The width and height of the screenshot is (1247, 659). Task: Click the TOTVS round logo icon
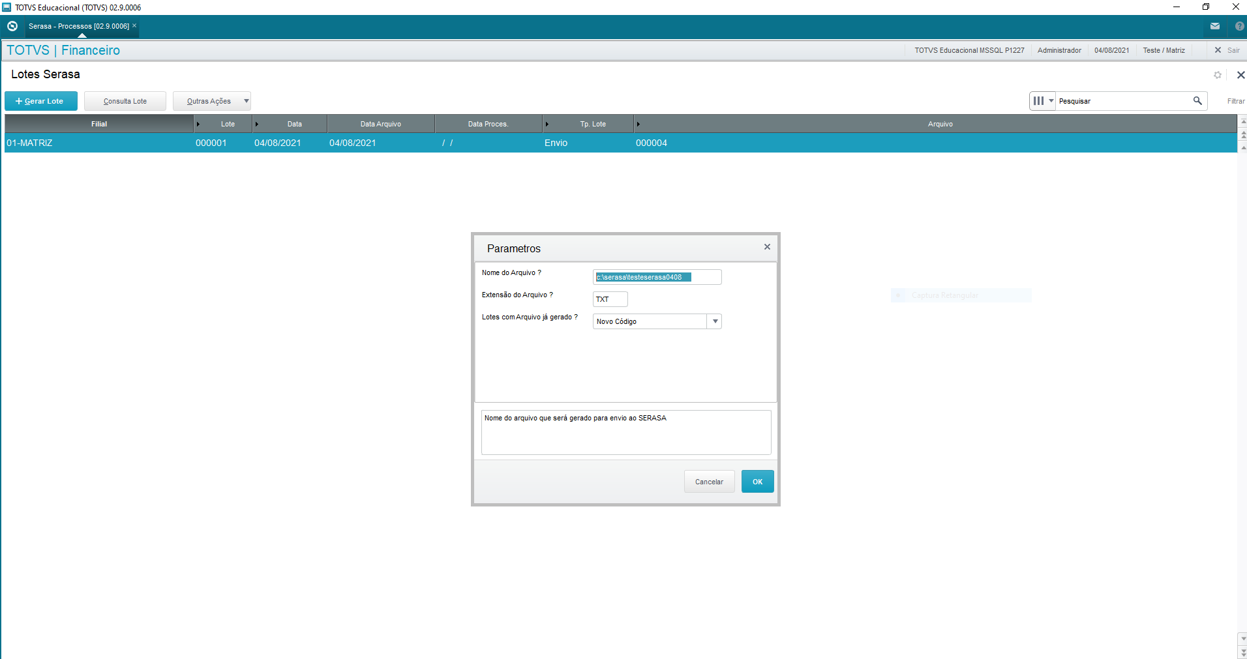pyautogui.click(x=12, y=26)
